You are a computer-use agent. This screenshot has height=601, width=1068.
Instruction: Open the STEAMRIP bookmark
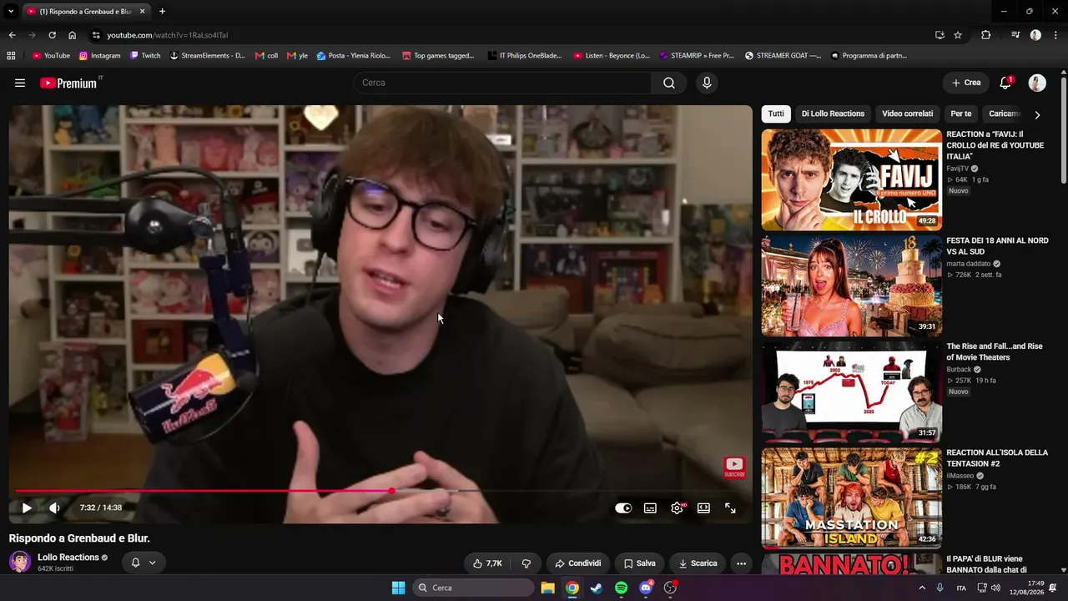[696, 55]
